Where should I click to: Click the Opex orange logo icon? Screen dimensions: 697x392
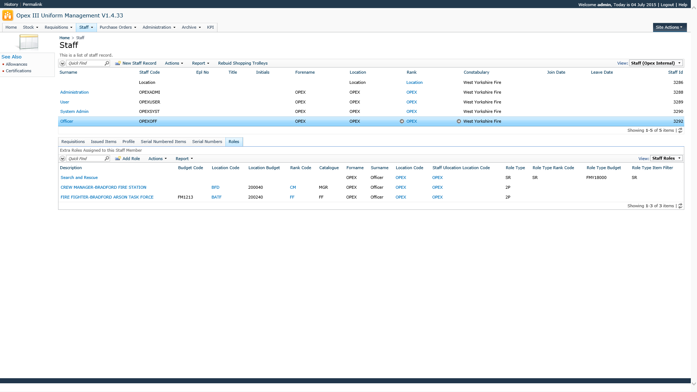point(8,16)
